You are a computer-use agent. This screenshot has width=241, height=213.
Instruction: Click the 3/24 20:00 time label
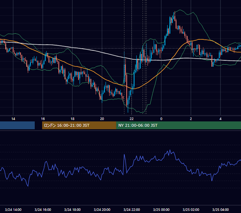point(102,209)
